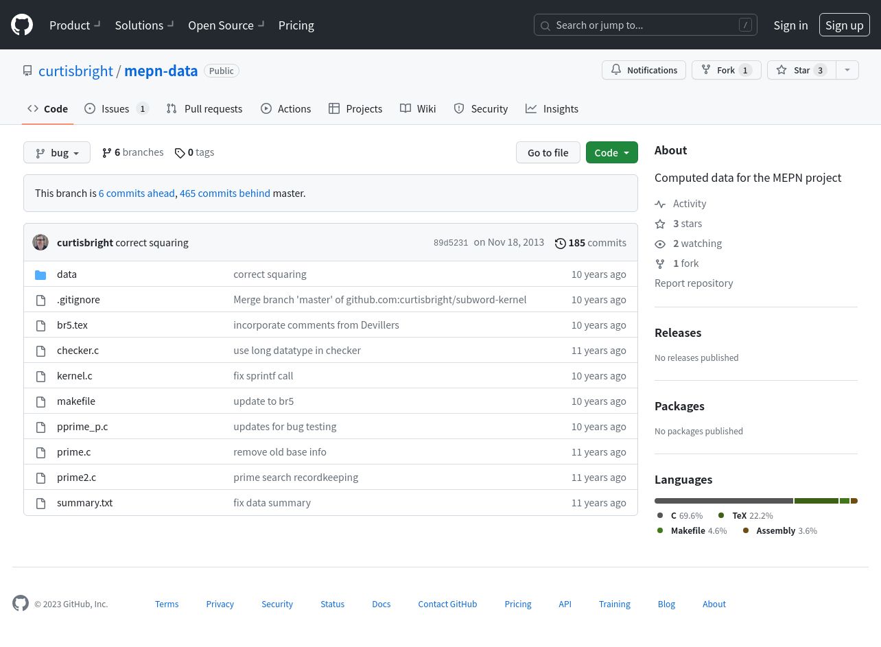
Task: Click the branch icon next to 6 branches
Action: tap(106, 152)
